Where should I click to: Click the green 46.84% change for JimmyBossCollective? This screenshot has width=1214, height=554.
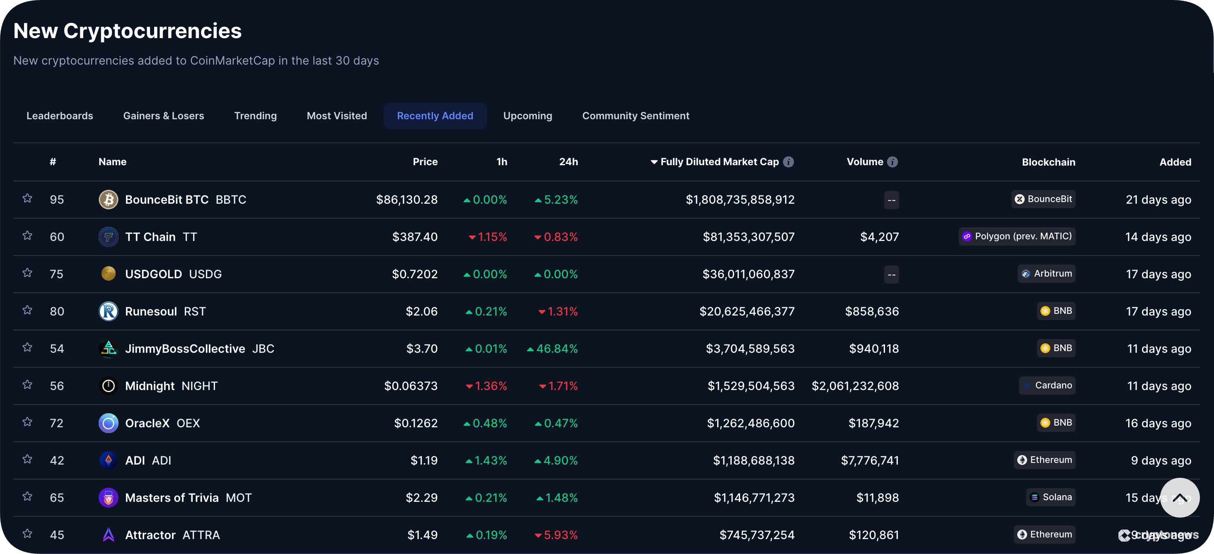(x=556, y=349)
